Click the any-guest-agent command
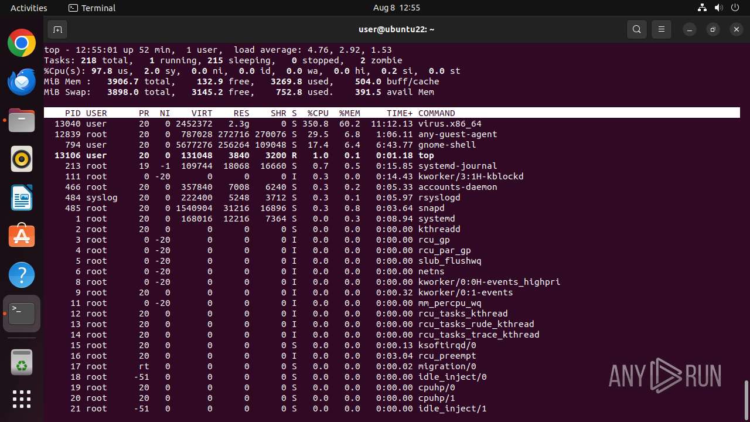750x422 pixels. click(x=458, y=134)
